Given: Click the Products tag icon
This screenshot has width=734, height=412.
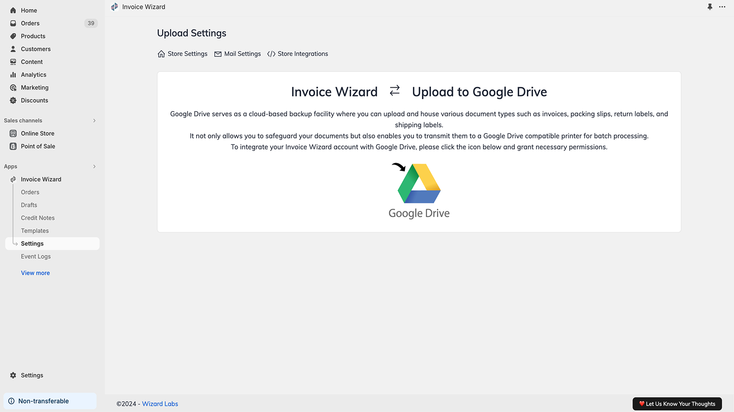Looking at the screenshot, I should [13, 36].
